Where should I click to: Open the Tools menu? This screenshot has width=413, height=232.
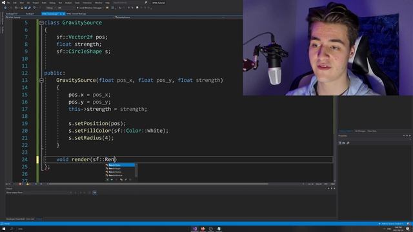pyautogui.click(x=77, y=3)
